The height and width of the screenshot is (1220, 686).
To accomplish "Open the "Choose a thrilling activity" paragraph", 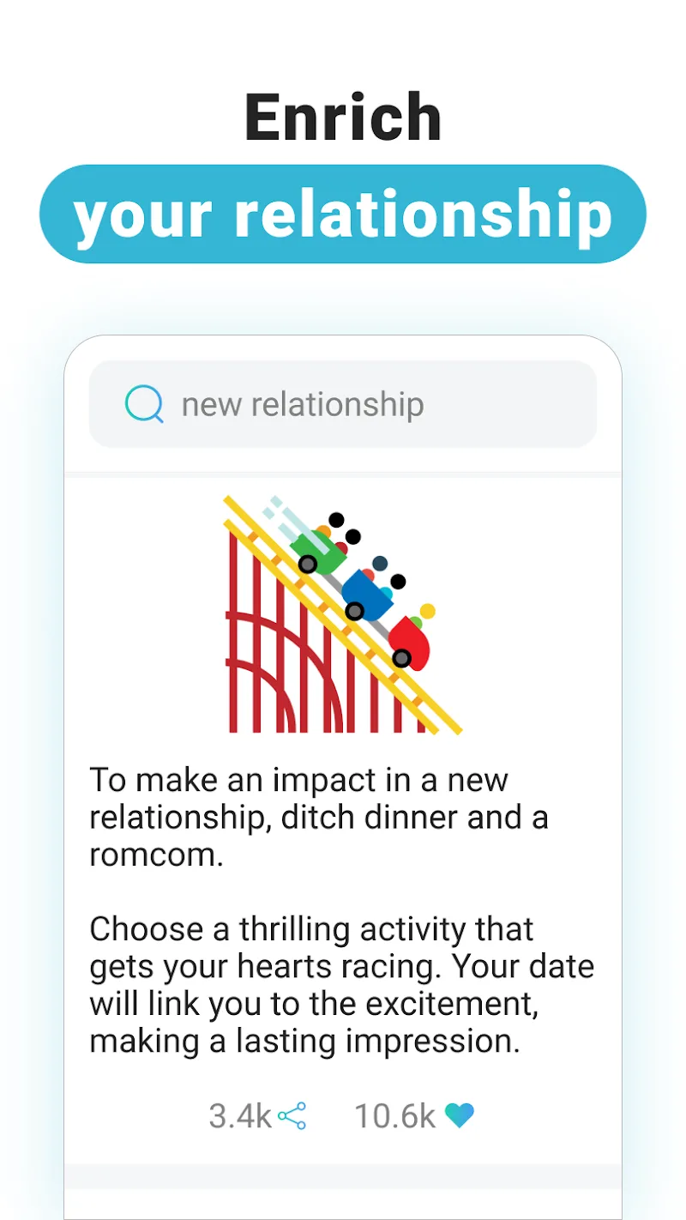I will [x=341, y=985].
